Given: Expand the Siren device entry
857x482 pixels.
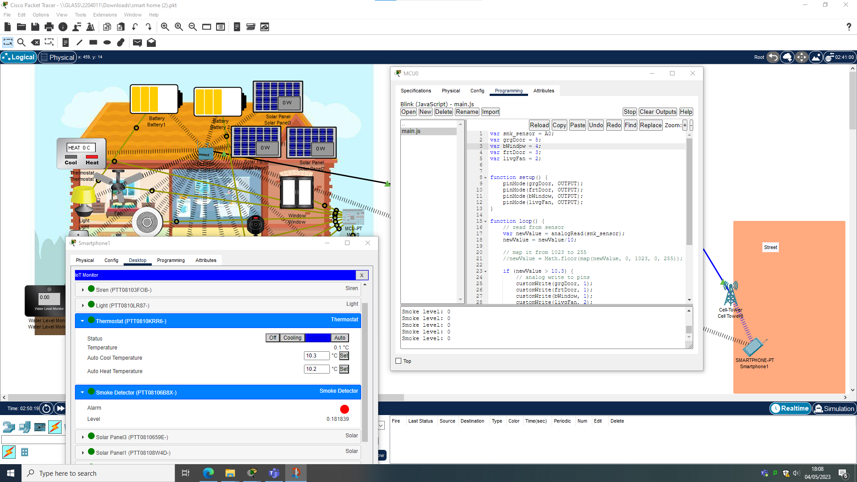Looking at the screenshot, I should click(x=83, y=289).
